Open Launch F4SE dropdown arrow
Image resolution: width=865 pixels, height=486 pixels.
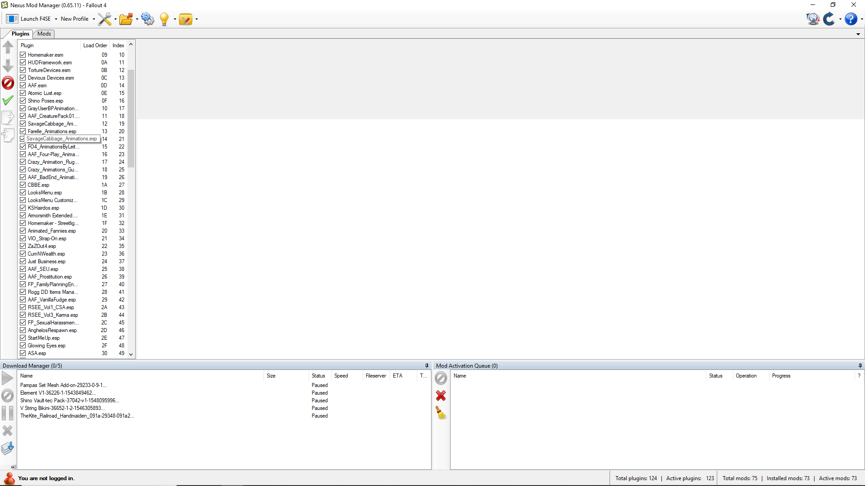tap(56, 19)
